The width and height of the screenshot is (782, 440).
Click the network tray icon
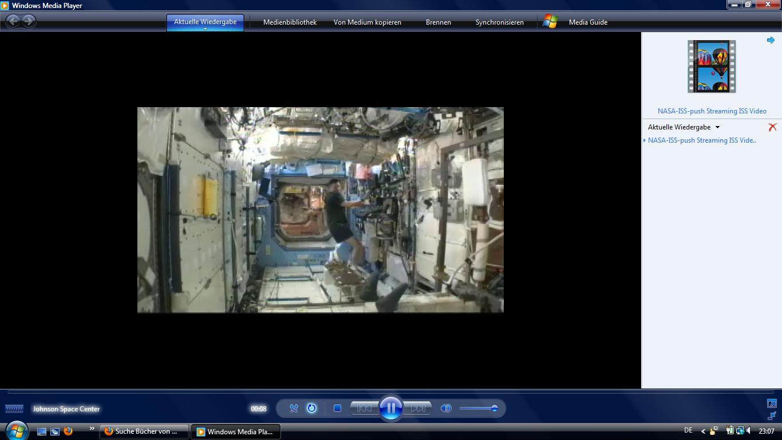(x=740, y=431)
